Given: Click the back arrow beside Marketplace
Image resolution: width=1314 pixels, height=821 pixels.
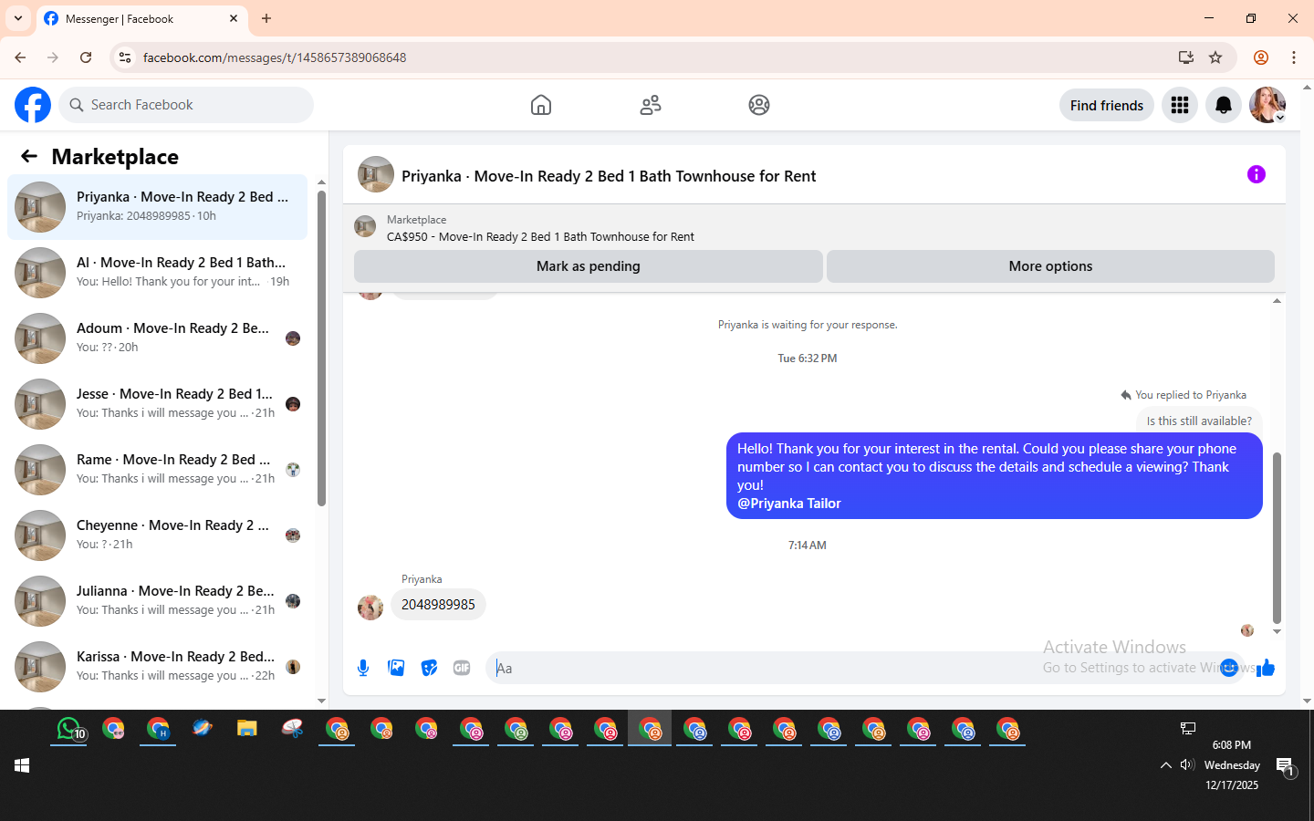Looking at the screenshot, I should [x=29, y=156].
